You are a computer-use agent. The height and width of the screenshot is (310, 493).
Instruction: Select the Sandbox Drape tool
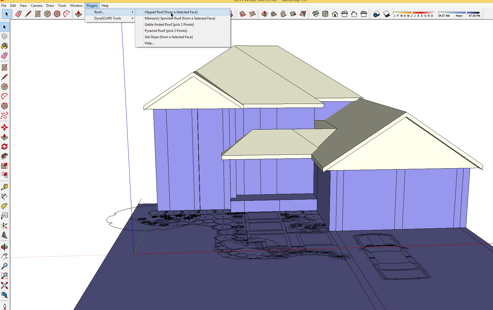coord(283,14)
